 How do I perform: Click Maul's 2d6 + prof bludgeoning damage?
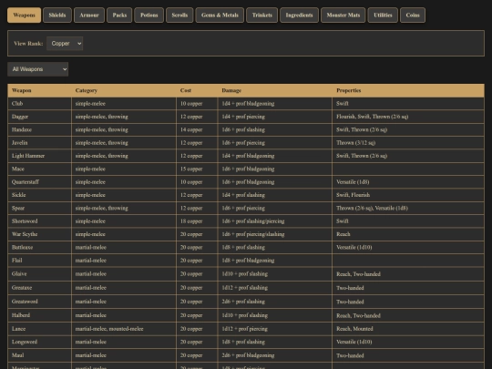coord(248,355)
